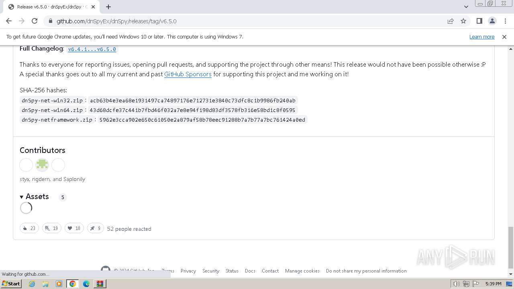Select the win64 zip SHA-256 hash
514x289 pixels.
coord(192,110)
